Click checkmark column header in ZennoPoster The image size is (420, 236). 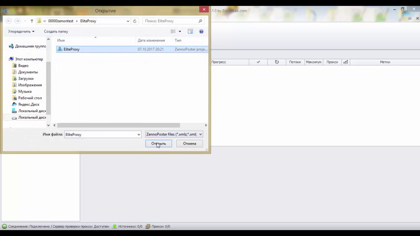click(258, 62)
